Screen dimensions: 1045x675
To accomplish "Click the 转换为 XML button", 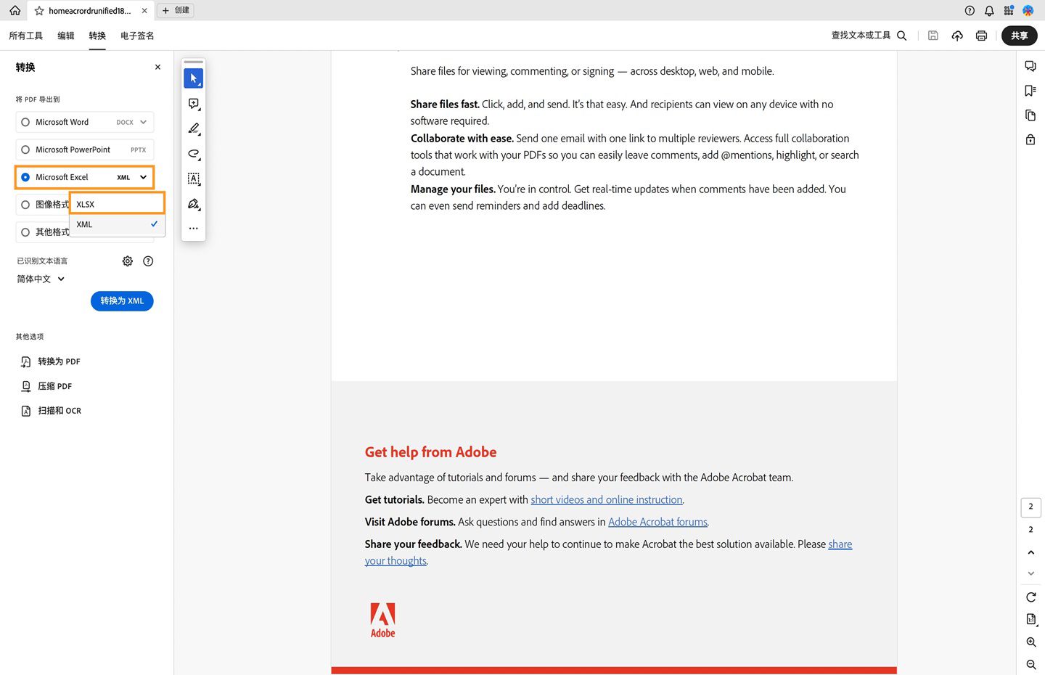I will coord(122,301).
